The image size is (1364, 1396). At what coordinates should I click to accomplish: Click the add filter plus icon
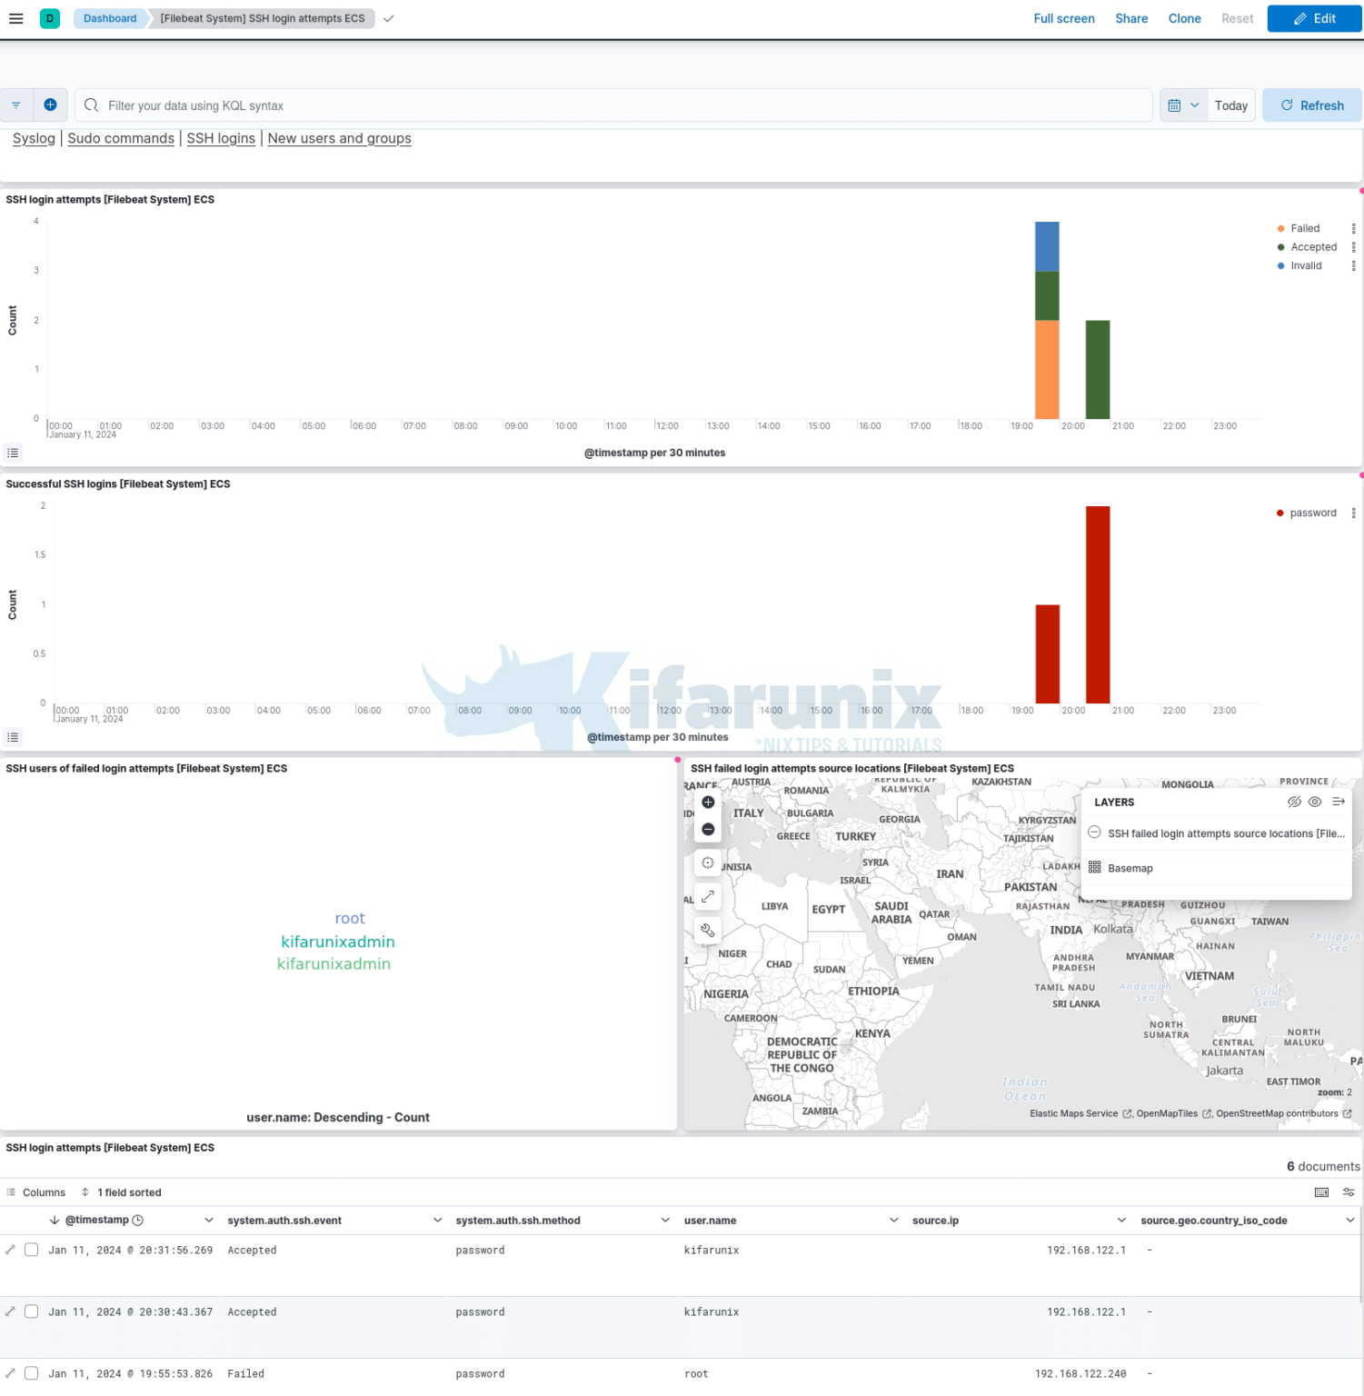click(50, 105)
